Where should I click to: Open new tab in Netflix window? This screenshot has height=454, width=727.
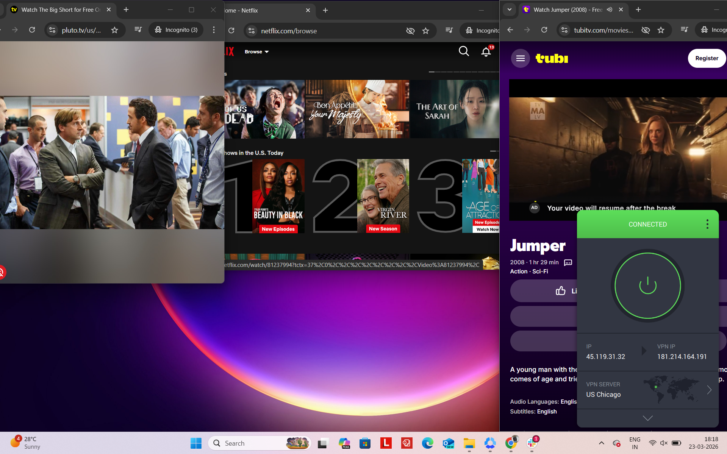click(325, 10)
